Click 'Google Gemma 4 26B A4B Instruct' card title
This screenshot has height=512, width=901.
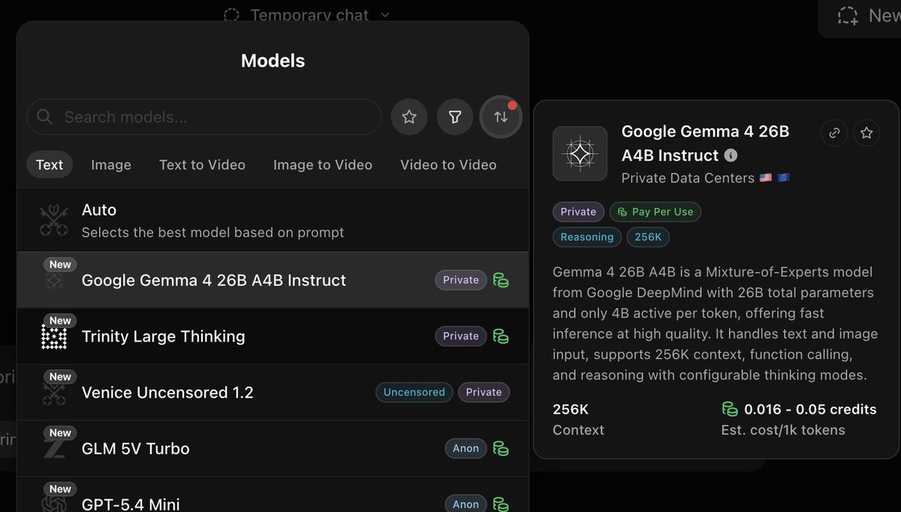[x=706, y=143]
